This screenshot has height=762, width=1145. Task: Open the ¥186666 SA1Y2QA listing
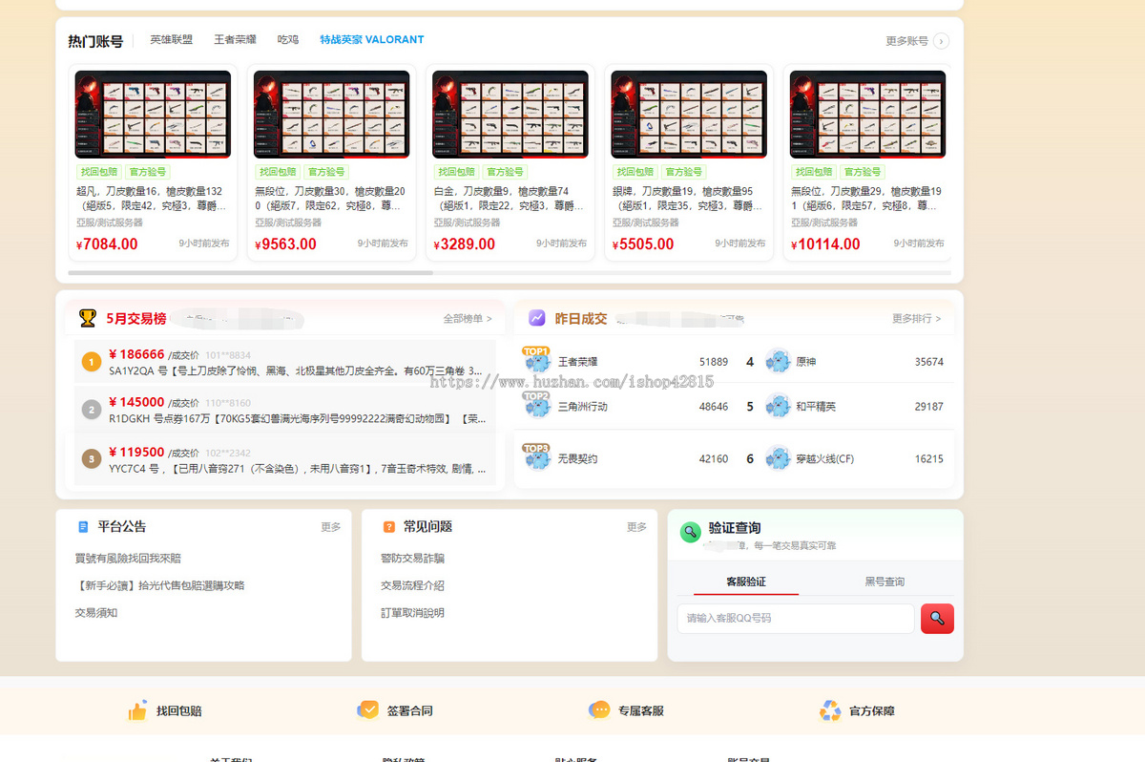[x=285, y=362]
